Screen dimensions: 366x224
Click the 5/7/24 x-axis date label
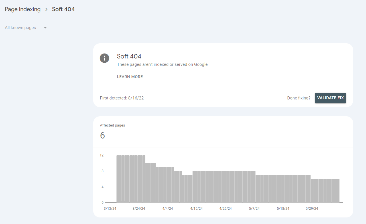pyautogui.click(x=254, y=209)
